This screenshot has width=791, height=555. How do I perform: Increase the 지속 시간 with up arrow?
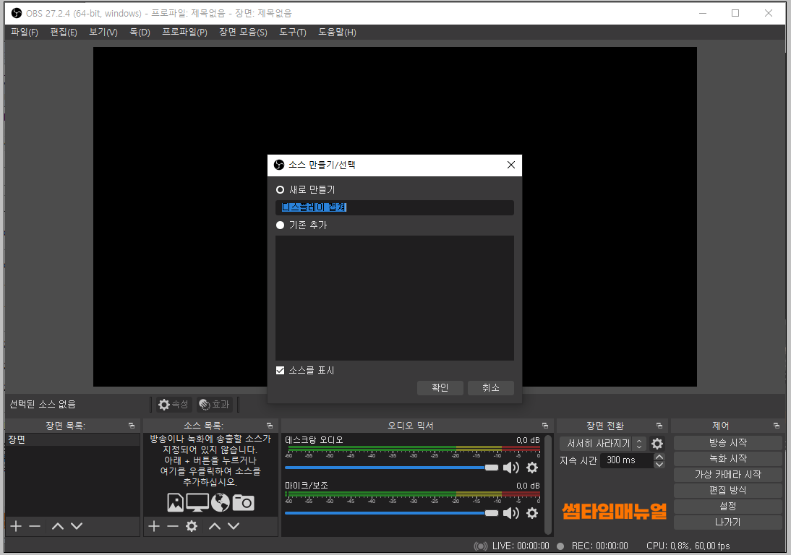pos(659,457)
